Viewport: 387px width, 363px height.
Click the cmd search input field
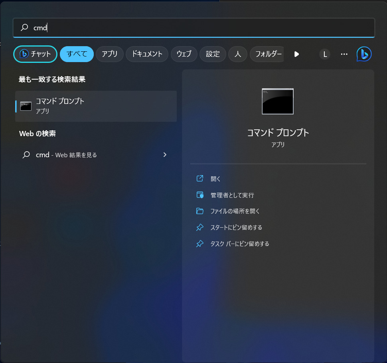[194, 27]
